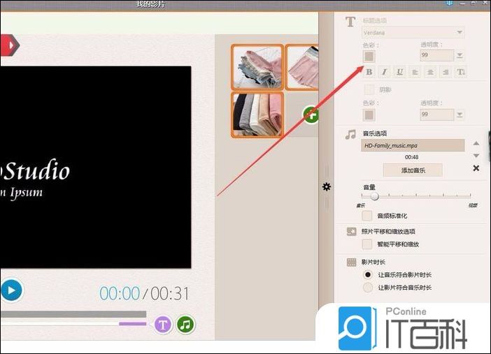Click the 00:48 music length text
The image size is (491, 354).
[x=411, y=157]
